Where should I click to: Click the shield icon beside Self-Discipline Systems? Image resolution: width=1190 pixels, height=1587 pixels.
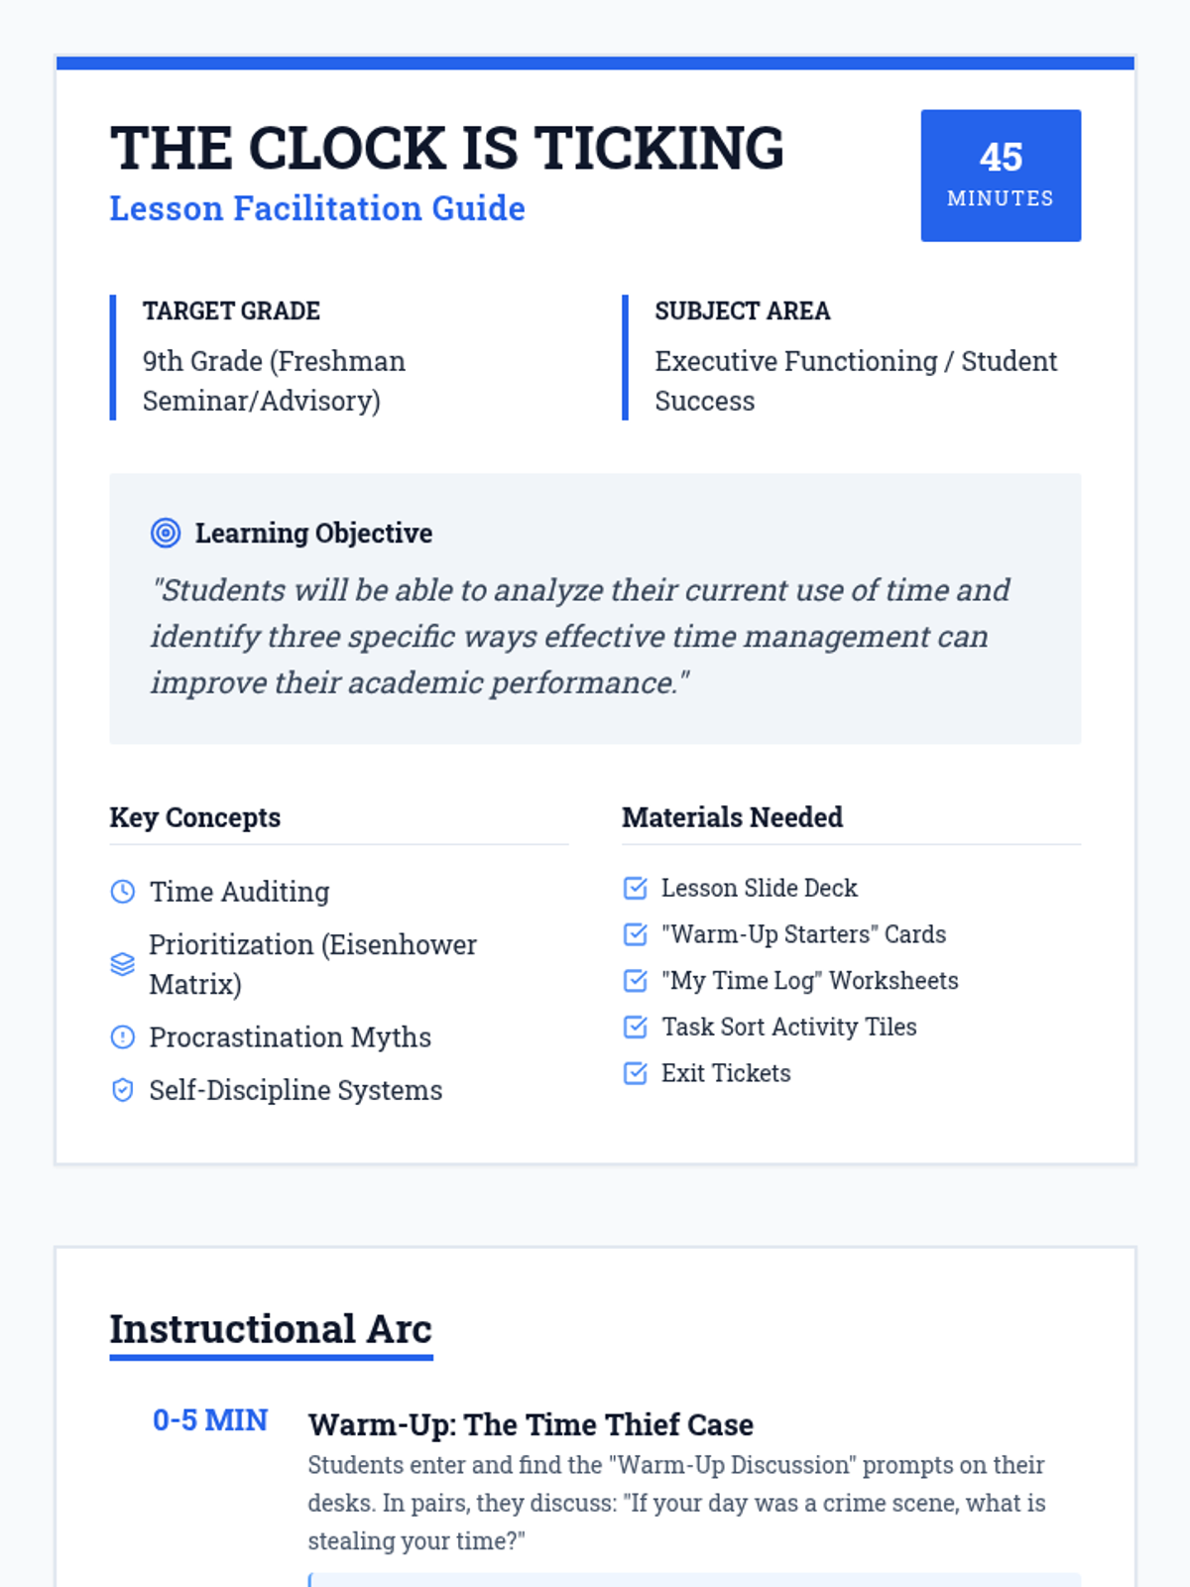pyautogui.click(x=122, y=1090)
